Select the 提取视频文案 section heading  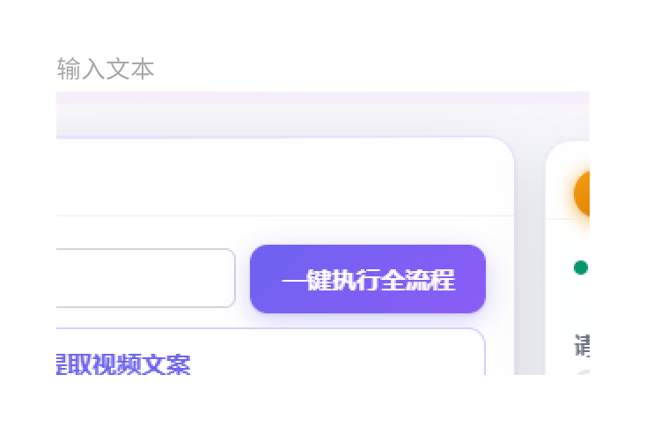click(x=123, y=364)
